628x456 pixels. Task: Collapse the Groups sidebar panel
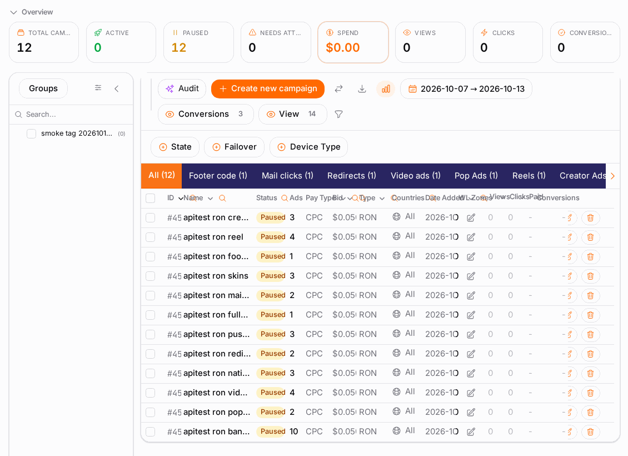[x=117, y=88]
